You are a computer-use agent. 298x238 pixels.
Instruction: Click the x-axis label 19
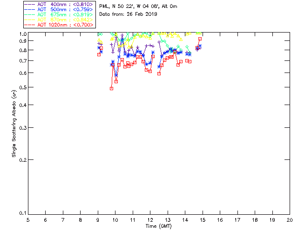[272, 220]
